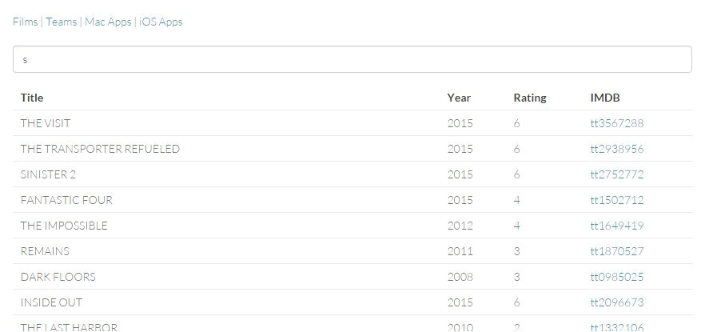Open the Films navigation link
Screen dimensions: 709x332
click(25, 22)
